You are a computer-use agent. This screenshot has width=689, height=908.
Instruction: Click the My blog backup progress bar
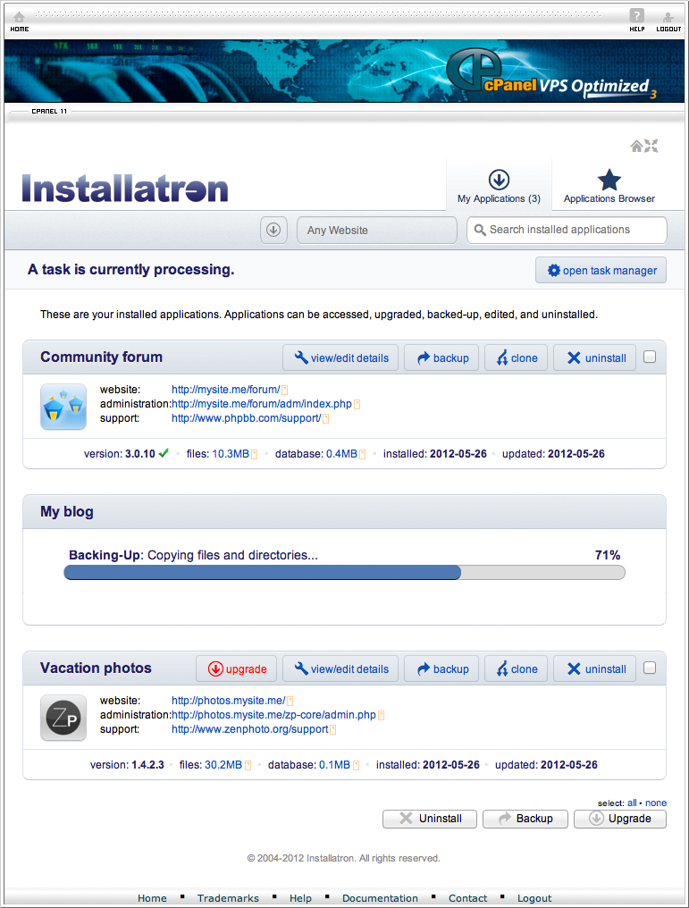coord(345,573)
